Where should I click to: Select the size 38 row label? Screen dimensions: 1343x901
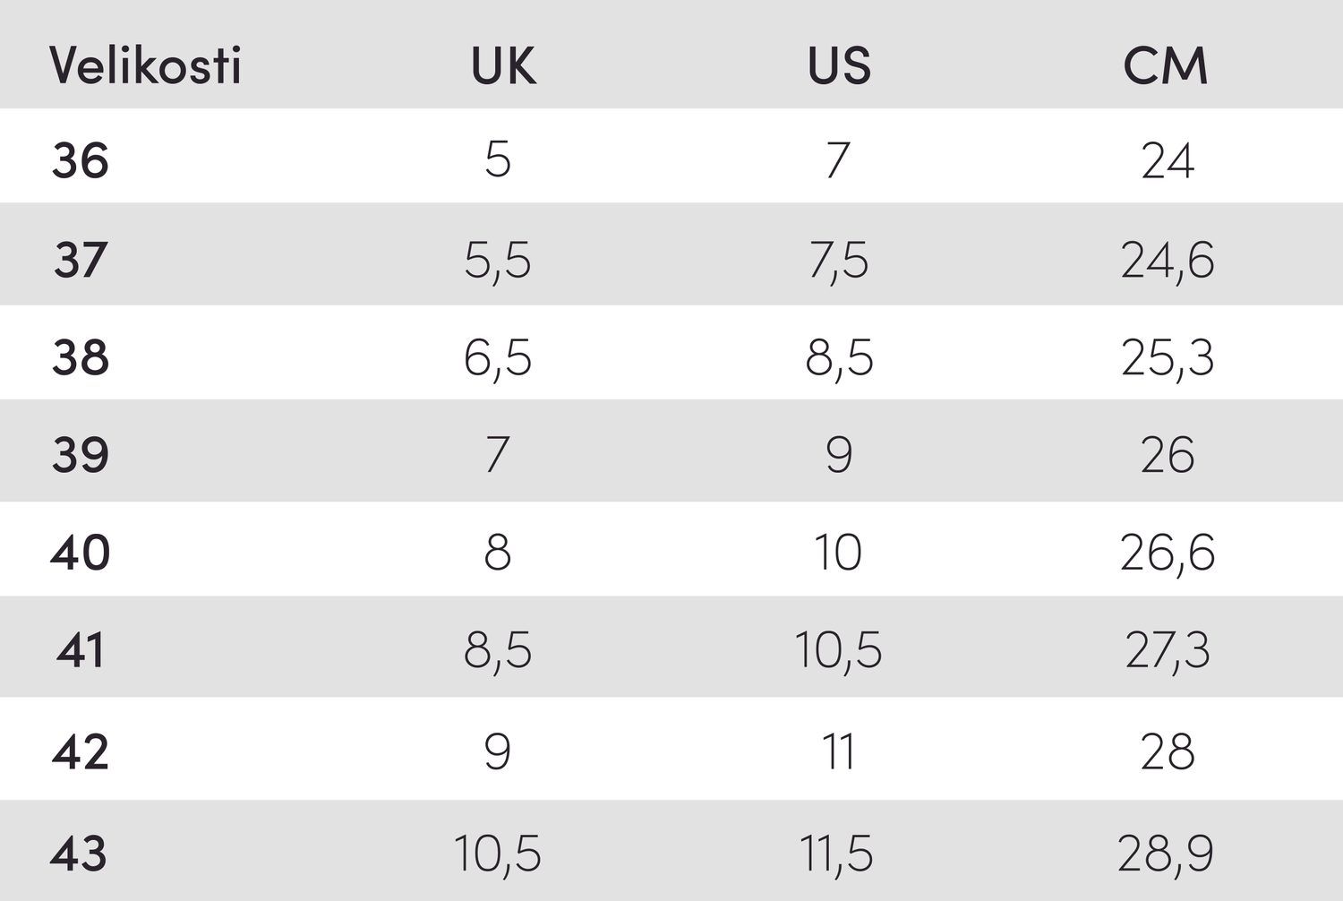pyautogui.click(x=81, y=357)
